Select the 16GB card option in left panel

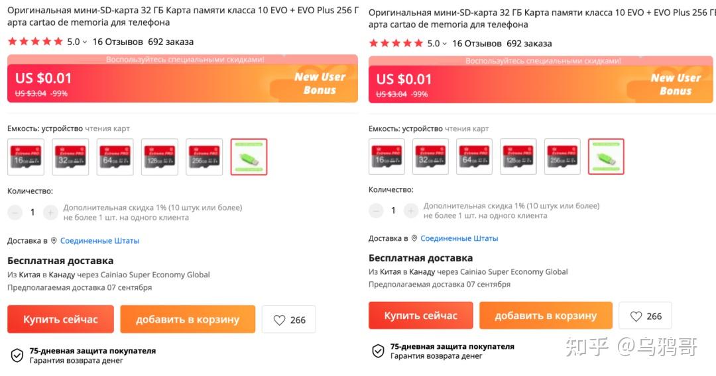click(26, 157)
